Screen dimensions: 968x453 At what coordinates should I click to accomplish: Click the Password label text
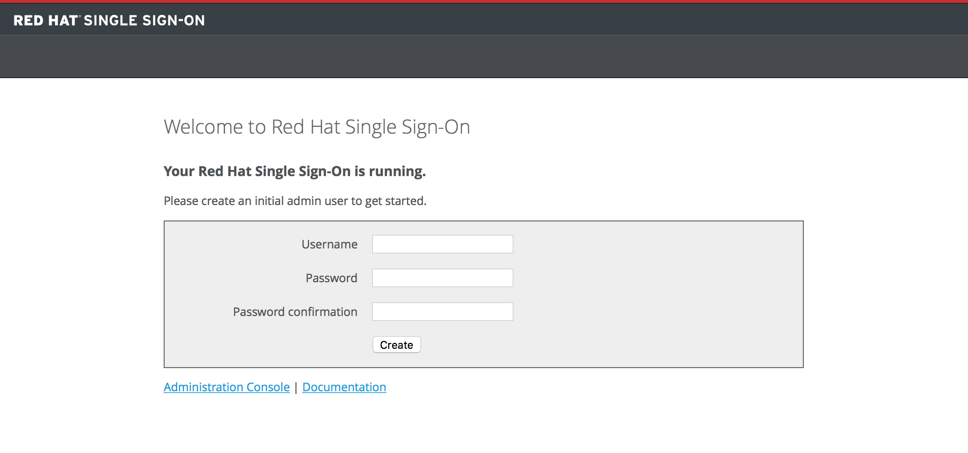click(331, 278)
